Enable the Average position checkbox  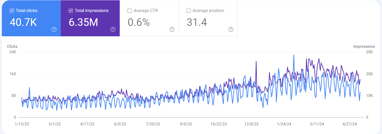coord(189,11)
